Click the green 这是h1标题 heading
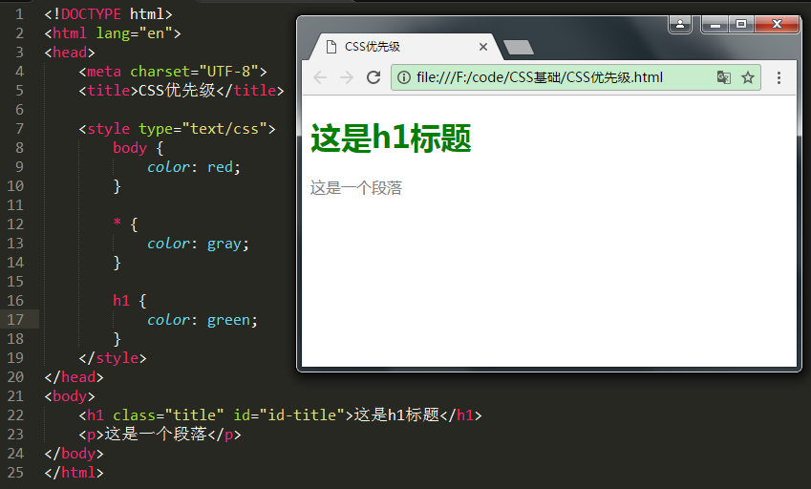The image size is (811, 489). coord(391,138)
